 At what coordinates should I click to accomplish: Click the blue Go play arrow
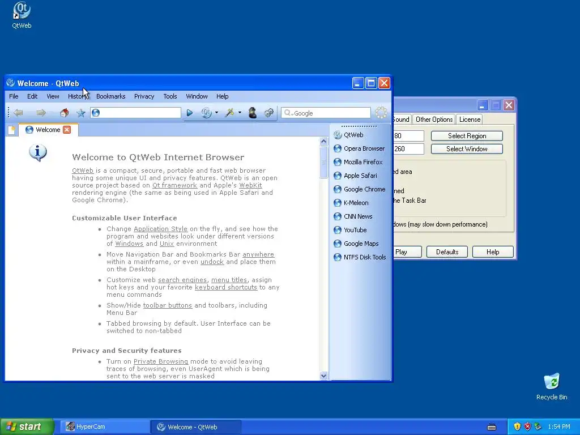(190, 113)
